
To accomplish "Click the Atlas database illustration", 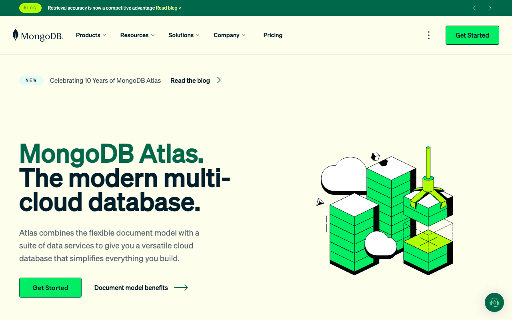I will point(385,211).
